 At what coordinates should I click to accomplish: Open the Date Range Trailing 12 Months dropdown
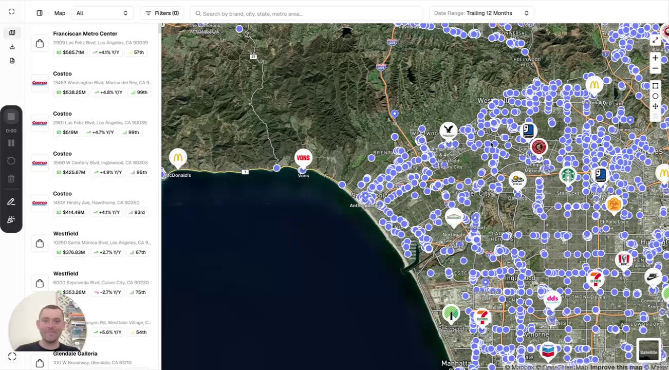(481, 13)
